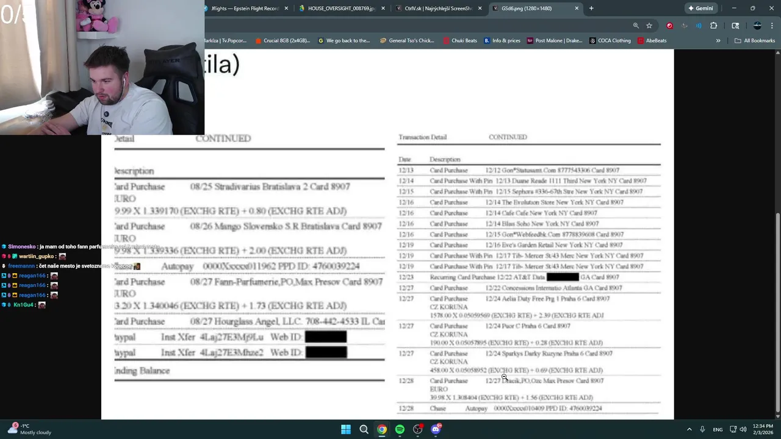Open the volume speaker tray icon
Image resolution: width=781 pixels, height=439 pixels.
point(743,429)
